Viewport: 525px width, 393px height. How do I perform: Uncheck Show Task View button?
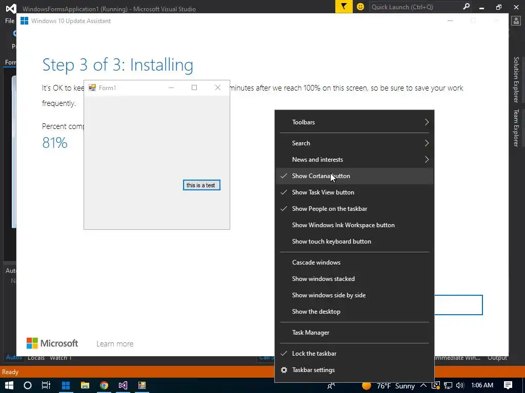pyautogui.click(x=354, y=192)
